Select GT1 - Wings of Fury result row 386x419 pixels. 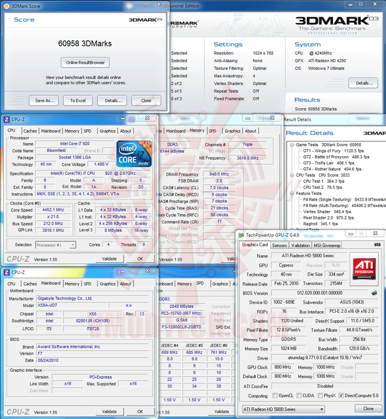333,151
